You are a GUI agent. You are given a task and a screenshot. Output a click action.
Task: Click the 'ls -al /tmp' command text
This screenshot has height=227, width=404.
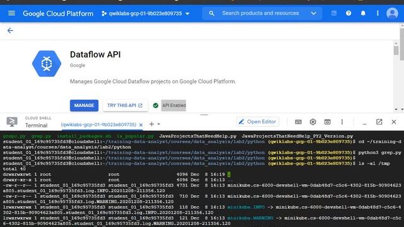point(374,163)
